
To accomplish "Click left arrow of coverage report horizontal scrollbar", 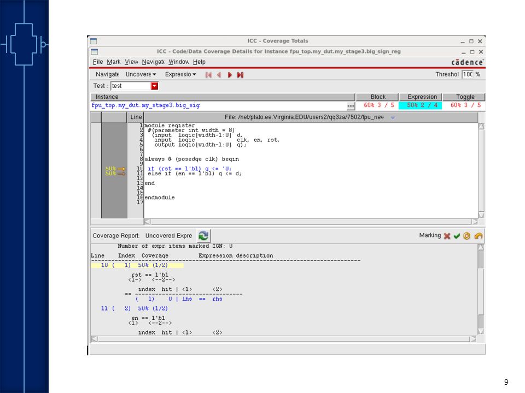I will pyautogui.click(x=95, y=339).
